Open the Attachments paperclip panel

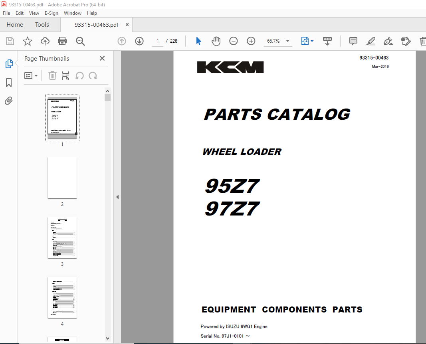tap(9, 101)
